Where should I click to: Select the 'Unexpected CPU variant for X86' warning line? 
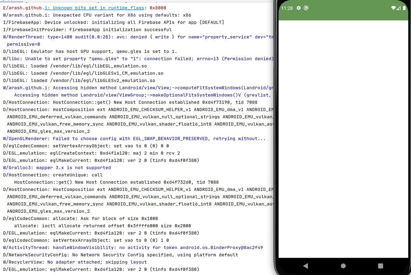point(97,15)
